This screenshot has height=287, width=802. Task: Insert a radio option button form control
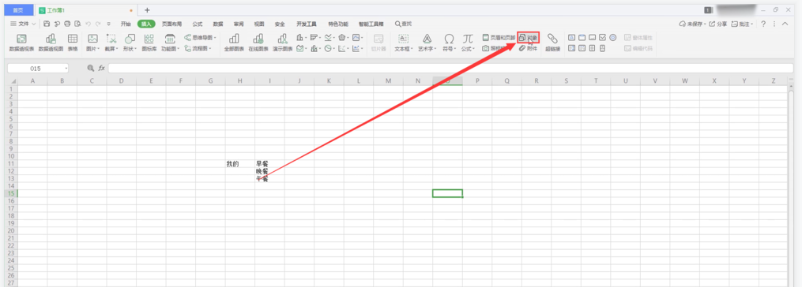coord(612,37)
